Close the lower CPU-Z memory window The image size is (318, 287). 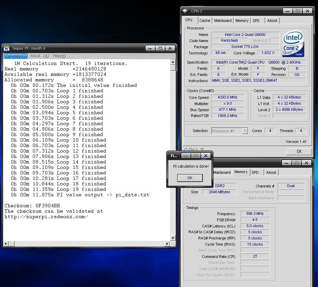[x=306, y=163]
